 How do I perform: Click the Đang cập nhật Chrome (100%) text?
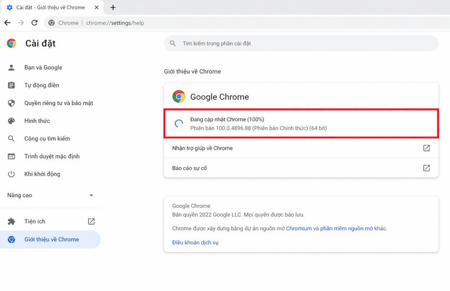coord(227,119)
